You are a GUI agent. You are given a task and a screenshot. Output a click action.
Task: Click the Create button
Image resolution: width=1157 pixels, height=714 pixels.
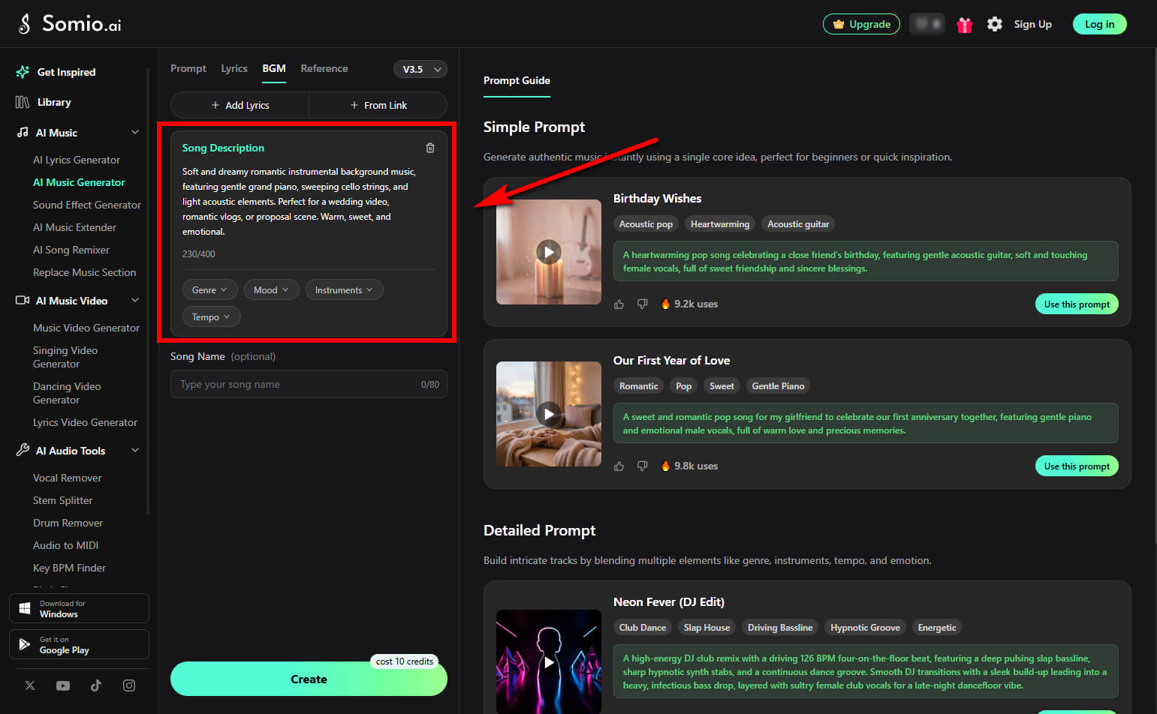point(309,679)
